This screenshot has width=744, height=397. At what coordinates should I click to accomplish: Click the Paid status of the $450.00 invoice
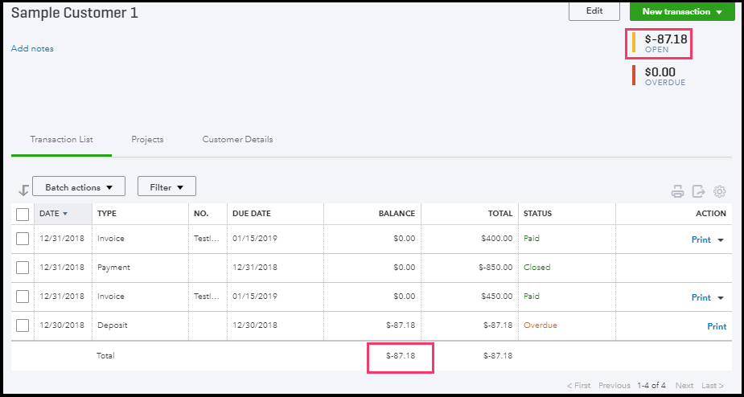point(532,297)
